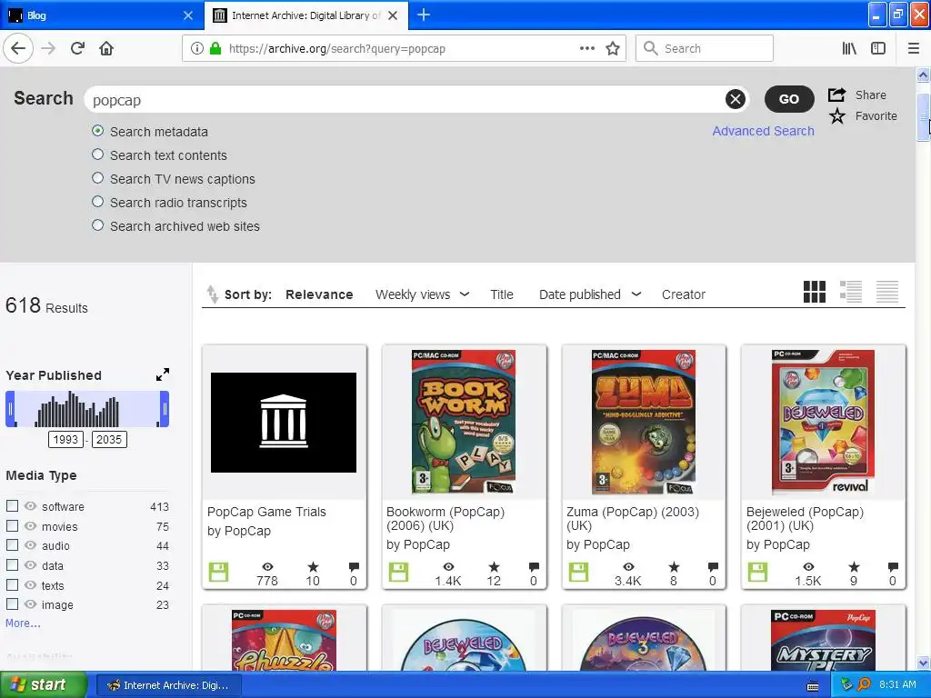The width and height of the screenshot is (931, 698).
Task: Switch to compact list view
Action: [x=887, y=292]
